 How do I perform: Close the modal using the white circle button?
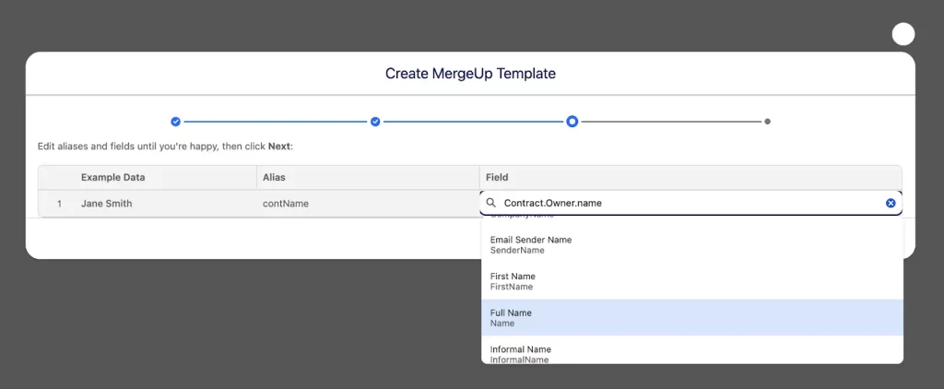(903, 34)
